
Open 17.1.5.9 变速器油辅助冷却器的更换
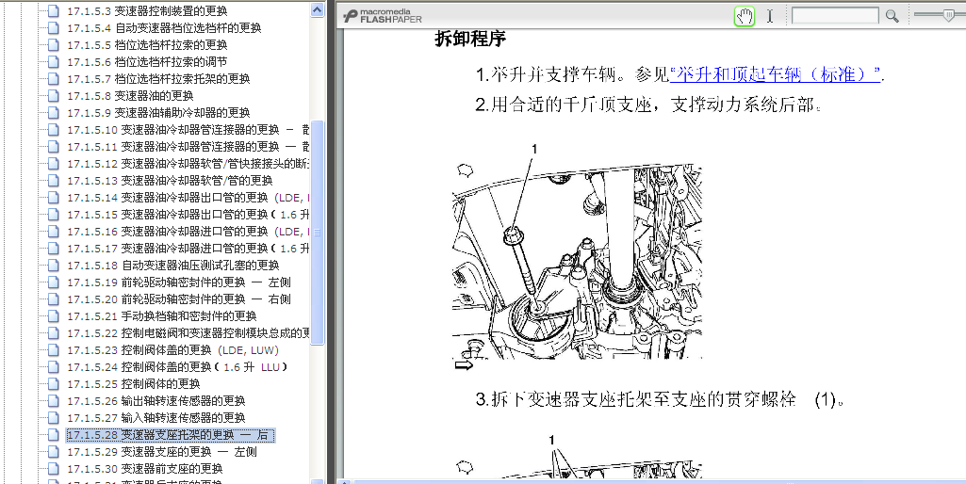[x=158, y=113]
